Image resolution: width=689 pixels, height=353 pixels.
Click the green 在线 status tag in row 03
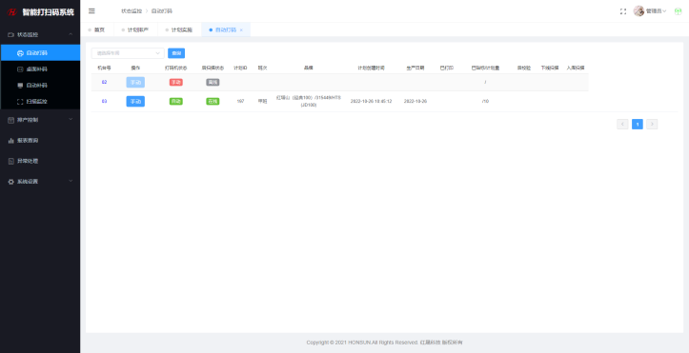(213, 101)
